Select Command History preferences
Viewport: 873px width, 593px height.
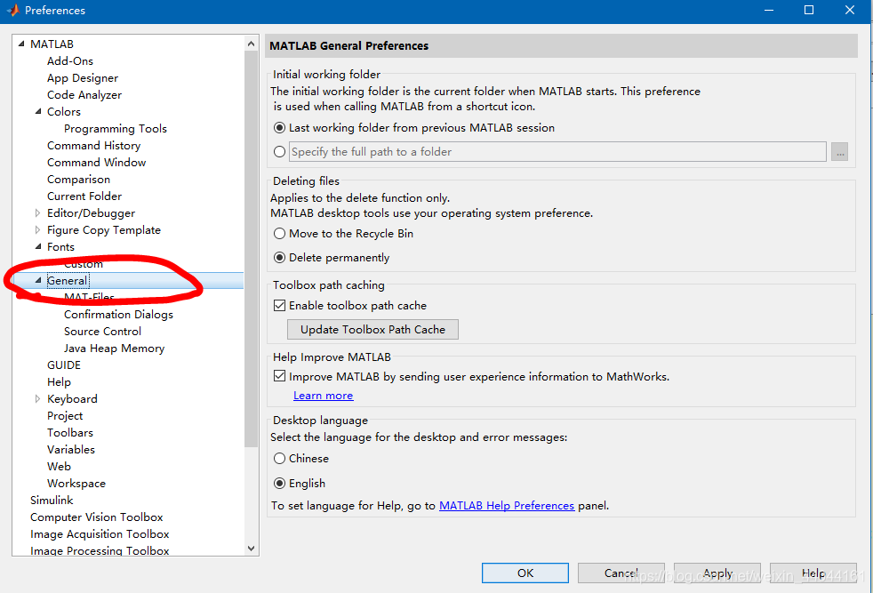(93, 145)
